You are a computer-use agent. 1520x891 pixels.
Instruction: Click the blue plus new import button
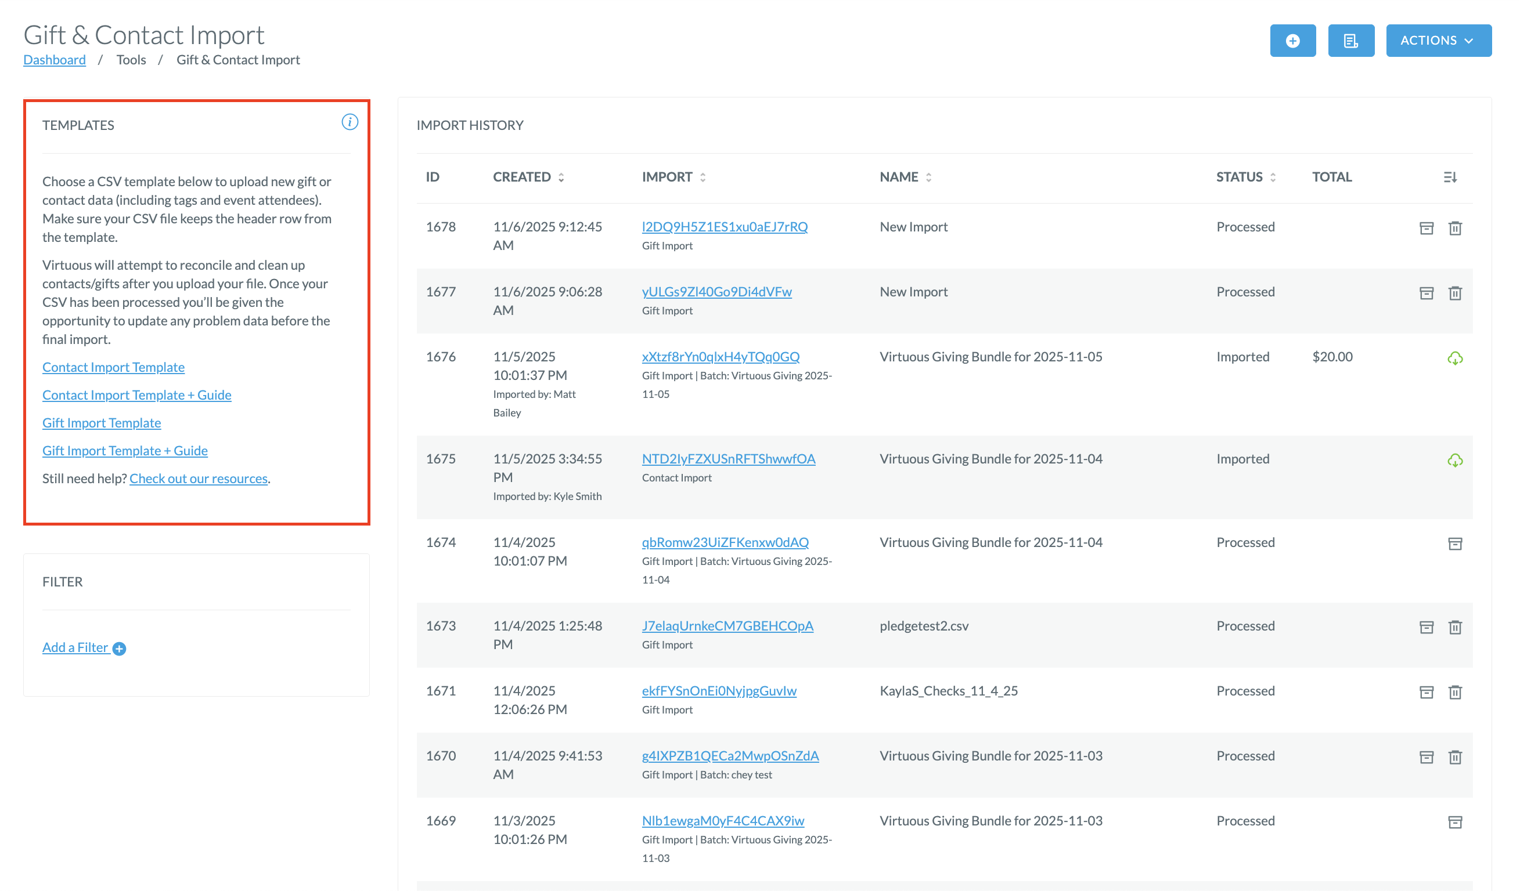(x=1292, y=41)
